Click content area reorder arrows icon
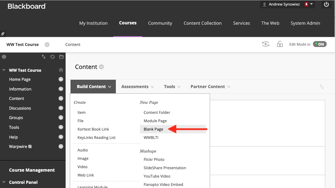This screenshot has width=335, height=188. click(321, 87)
